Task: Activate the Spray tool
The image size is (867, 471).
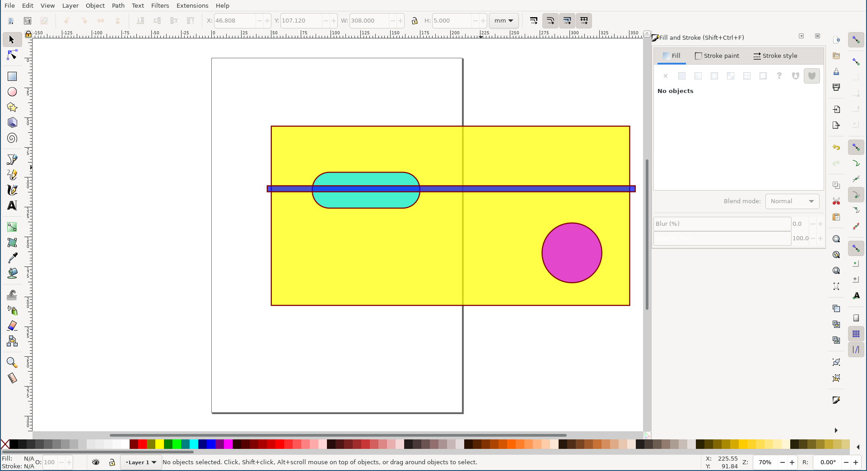Action: (12, 310)
